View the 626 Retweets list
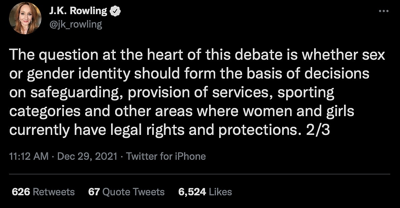 coord(43,192)
